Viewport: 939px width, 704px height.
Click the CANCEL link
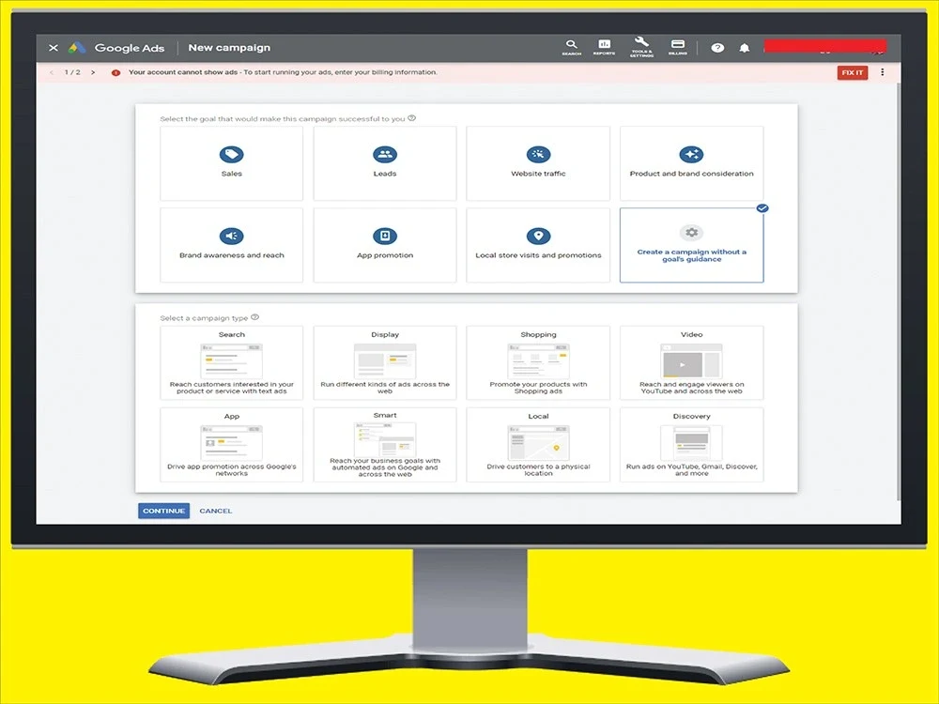tap(216, 511)
